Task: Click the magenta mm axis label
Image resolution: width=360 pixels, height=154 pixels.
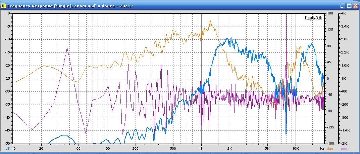Action: [344, 149]
